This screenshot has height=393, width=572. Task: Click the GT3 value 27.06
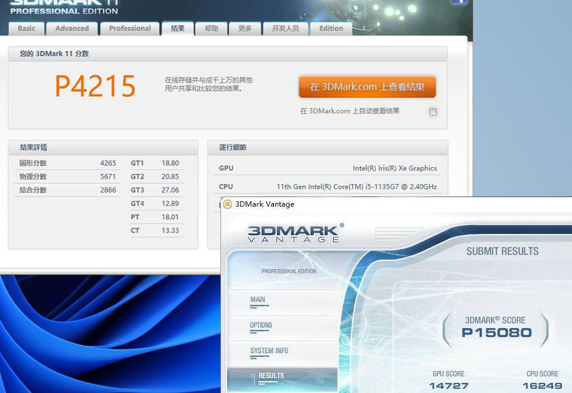pyautogui.click(x=170, y=190)
